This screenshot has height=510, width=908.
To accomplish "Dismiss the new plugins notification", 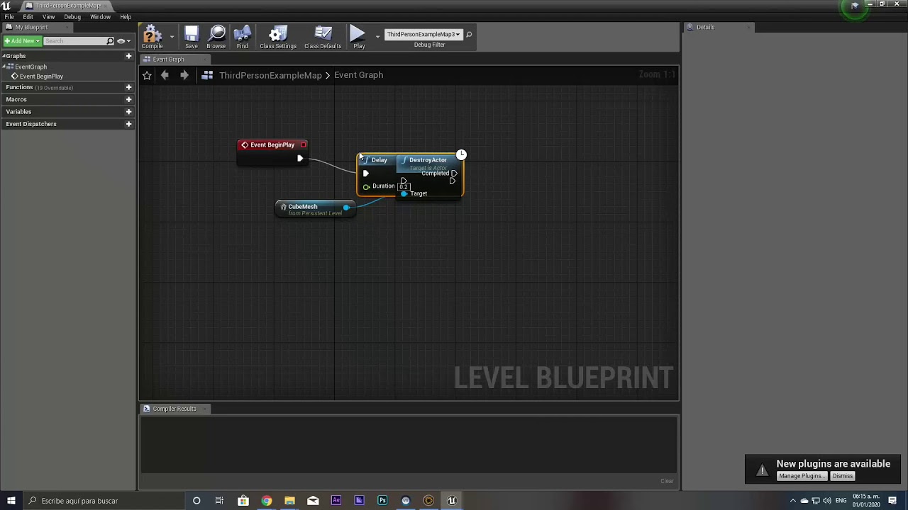I will [x=843, y=476].
